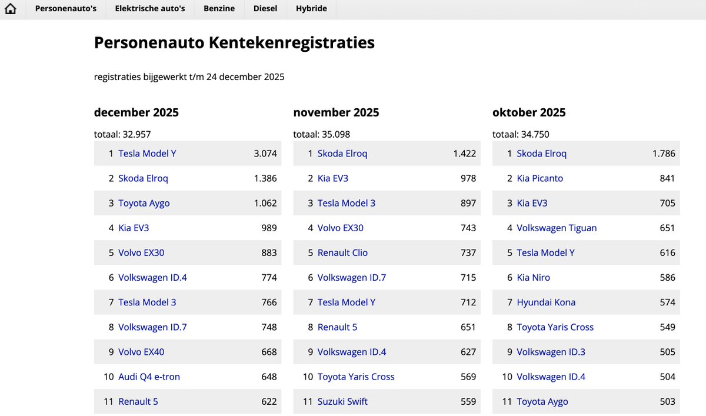
Task: Open the Kia Picanto link
Action: coord(540,178)
